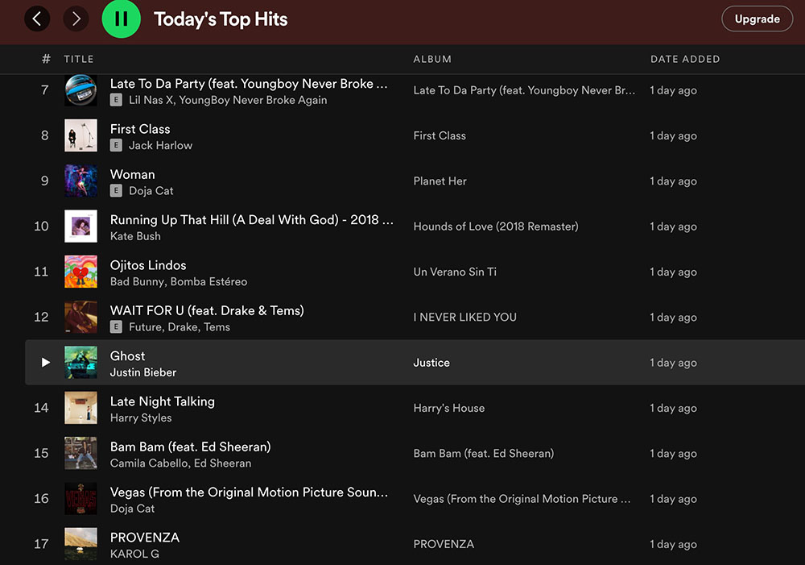805x565 pixels.
Task: Open the First Class album cover thumbnail
Action: click(x=80, y=135)
